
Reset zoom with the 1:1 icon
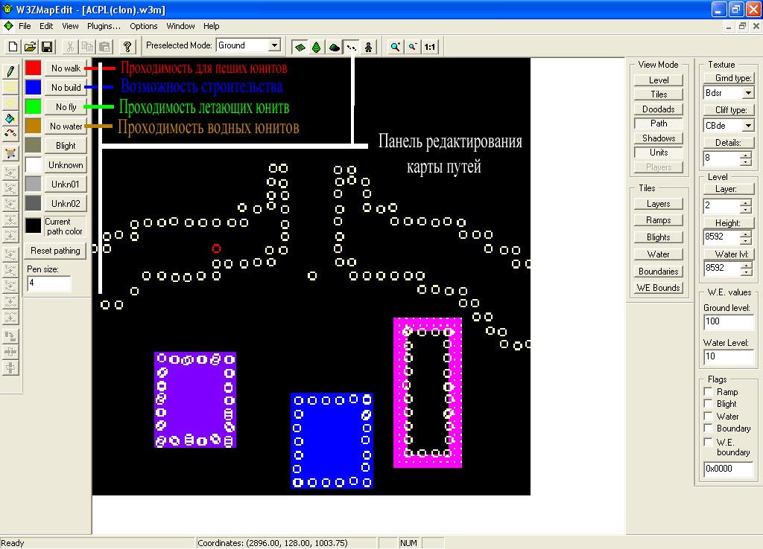tap(430, 47)
